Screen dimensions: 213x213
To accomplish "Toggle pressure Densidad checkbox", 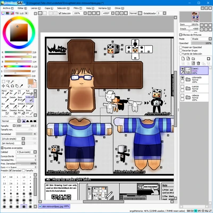I will 11,170.
